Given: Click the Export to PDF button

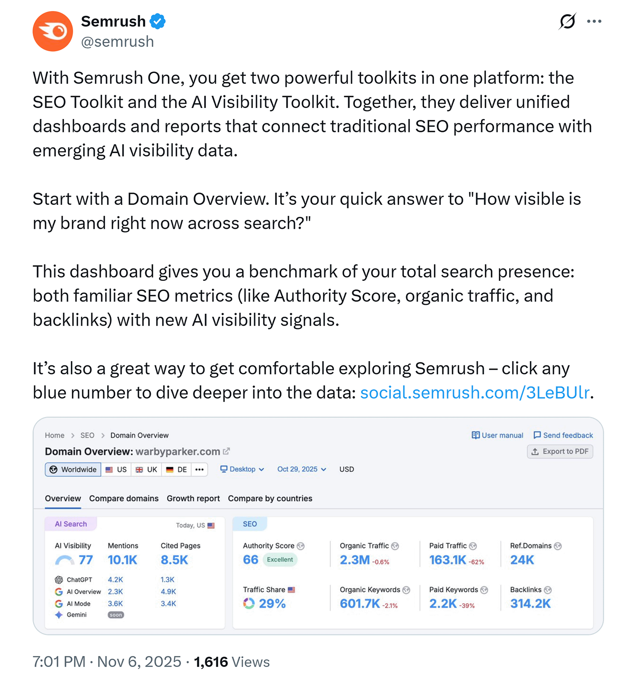Looking at the screenshot, I should [x=560, y=451].
